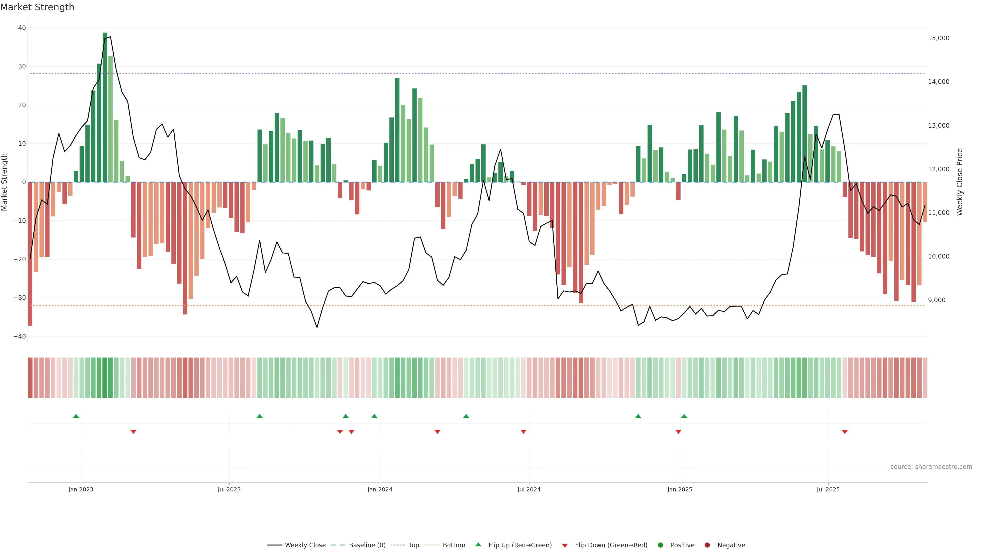Click the green triangle icon in the legend

(478, 545)
